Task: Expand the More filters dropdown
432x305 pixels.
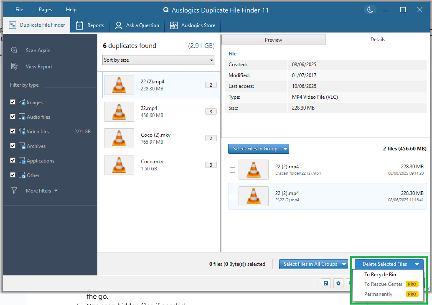Action: tap(42, 191)
